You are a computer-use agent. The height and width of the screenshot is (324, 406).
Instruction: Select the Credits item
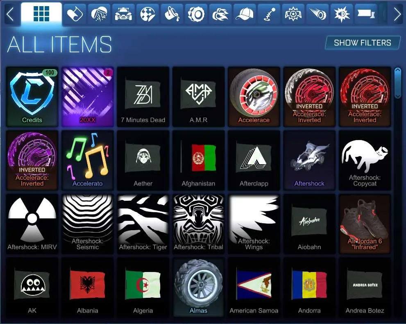pos(32,97)
